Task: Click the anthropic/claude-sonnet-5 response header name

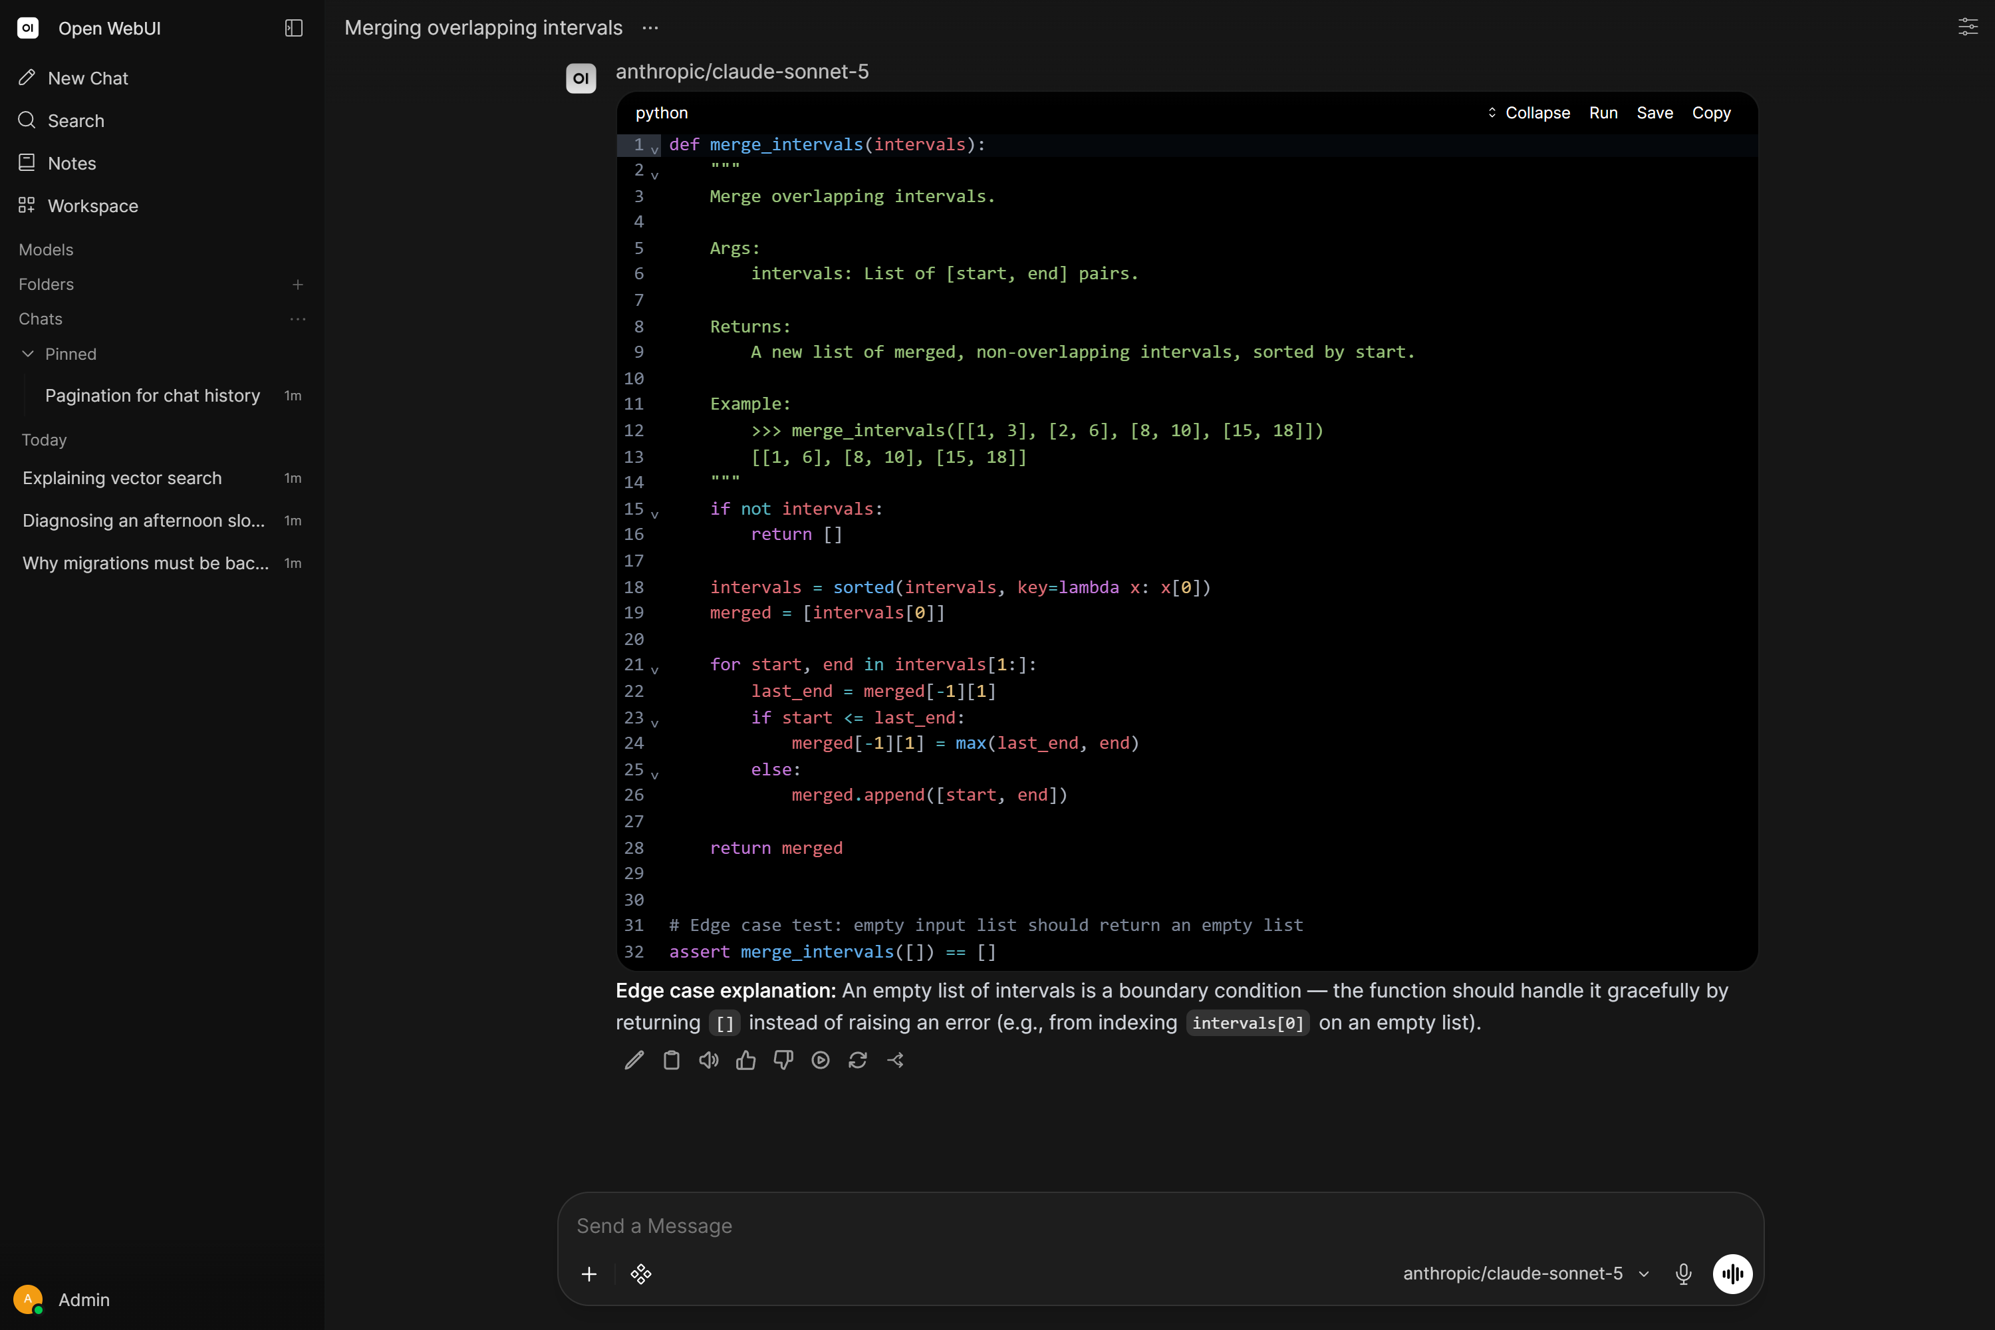Action: [742, 71]
